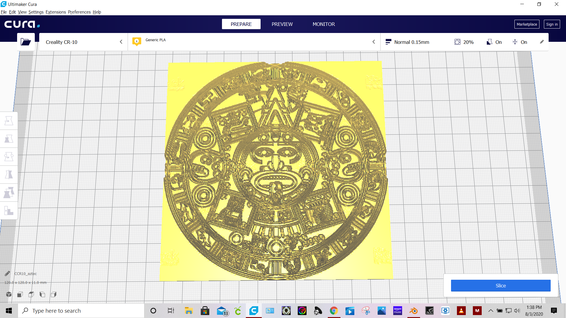Select the Move tool in left toolbar
This screenshot has width=566, height=318.
point(9,121)
